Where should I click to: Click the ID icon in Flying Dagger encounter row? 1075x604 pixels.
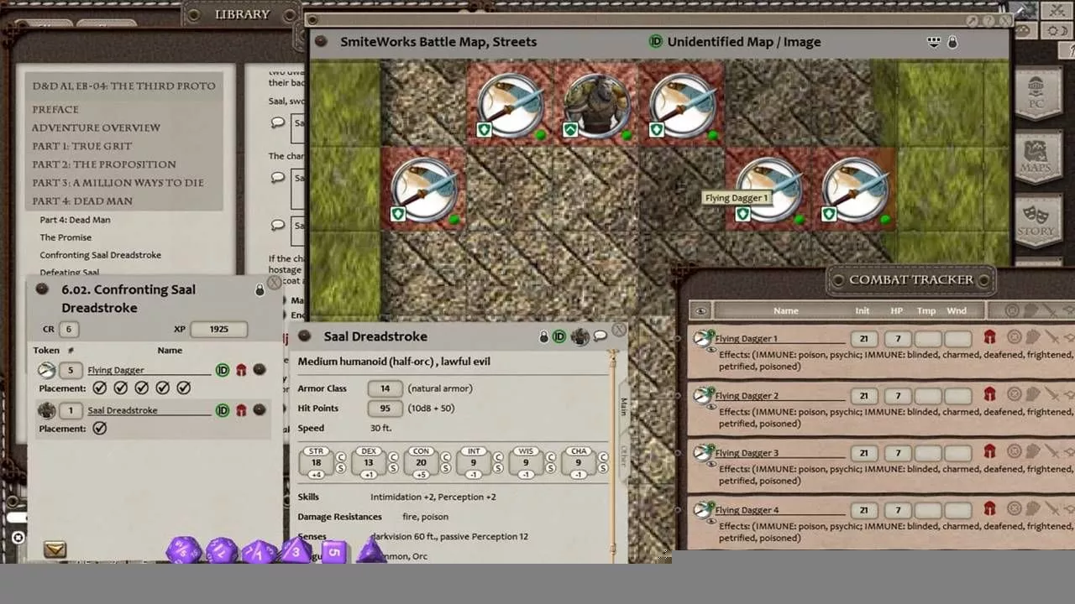pos(223,370)
